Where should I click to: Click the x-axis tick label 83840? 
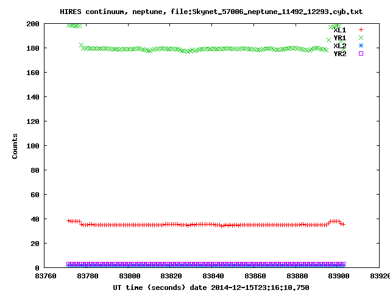tap(213, 276)
